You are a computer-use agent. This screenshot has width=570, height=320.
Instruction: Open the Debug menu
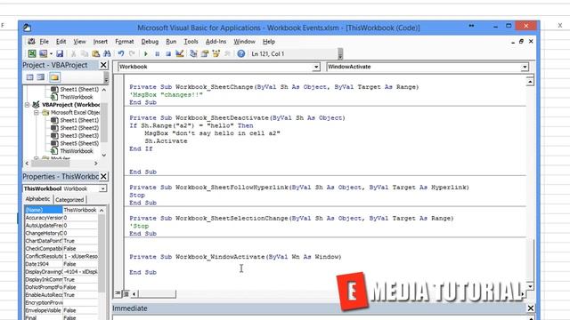pyautogui.click(x=150, y=42)
